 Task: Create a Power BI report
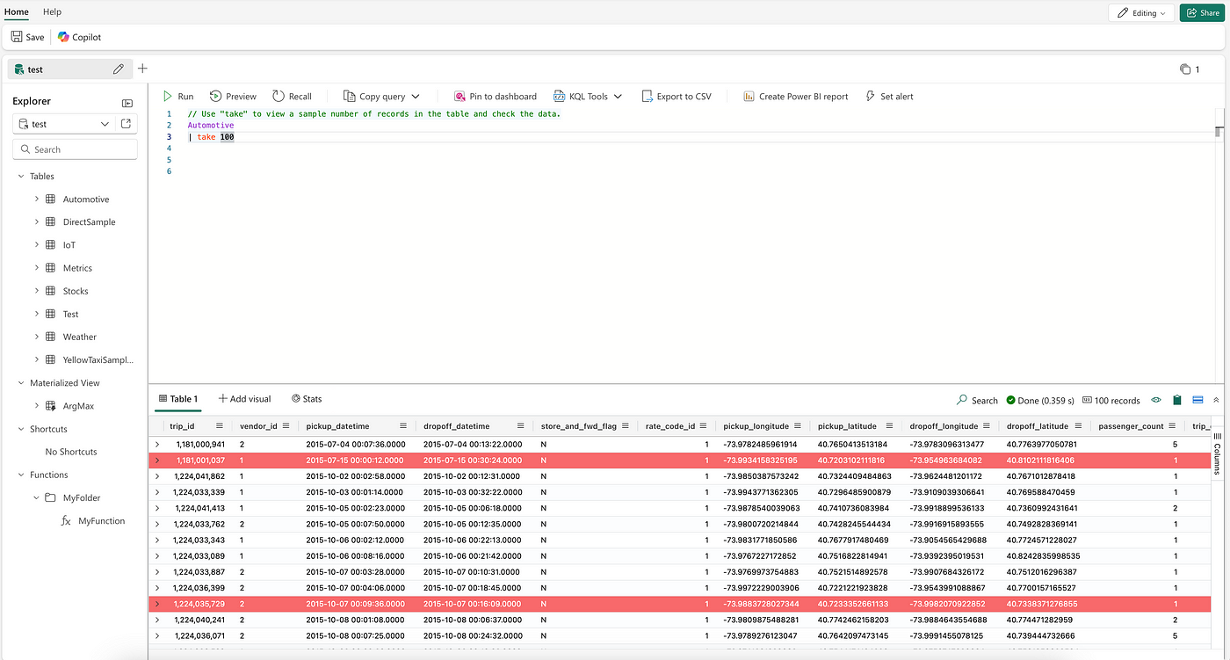pos(796,97)
